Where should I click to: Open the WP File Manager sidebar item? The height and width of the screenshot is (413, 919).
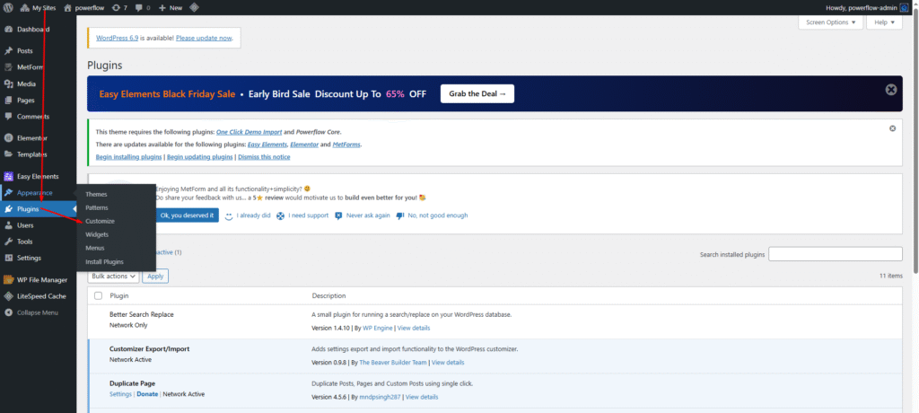tap(42, 279)
